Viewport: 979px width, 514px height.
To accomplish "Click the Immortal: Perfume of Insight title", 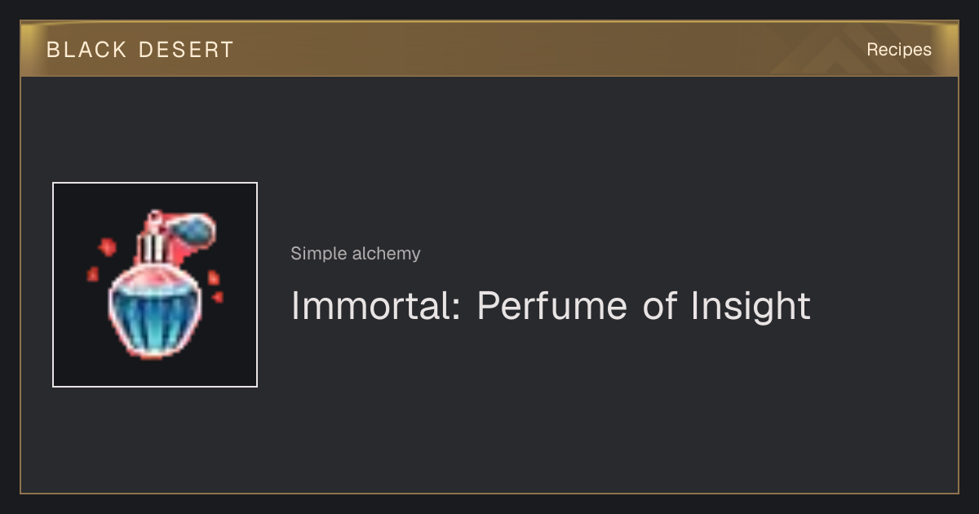I will click(551, 306).
